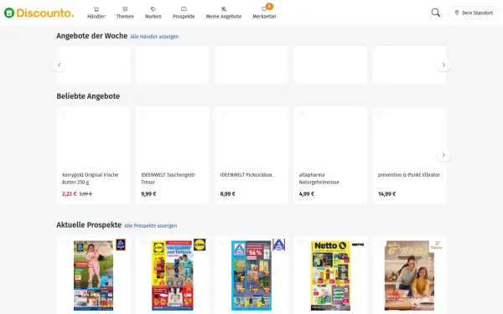Click the 2,22 € sale price
This screenshot has width=503, height=314.
coord(69,194)
